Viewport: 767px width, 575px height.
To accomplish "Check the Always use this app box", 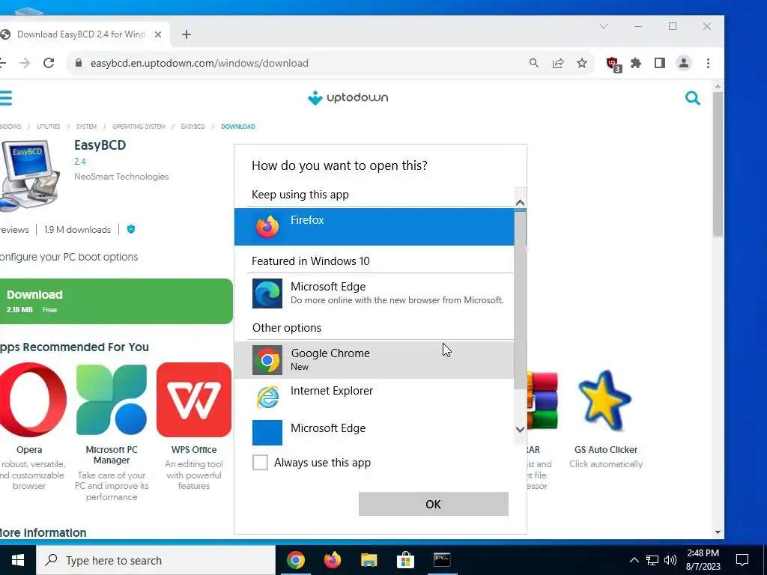I will pos(260,462).
